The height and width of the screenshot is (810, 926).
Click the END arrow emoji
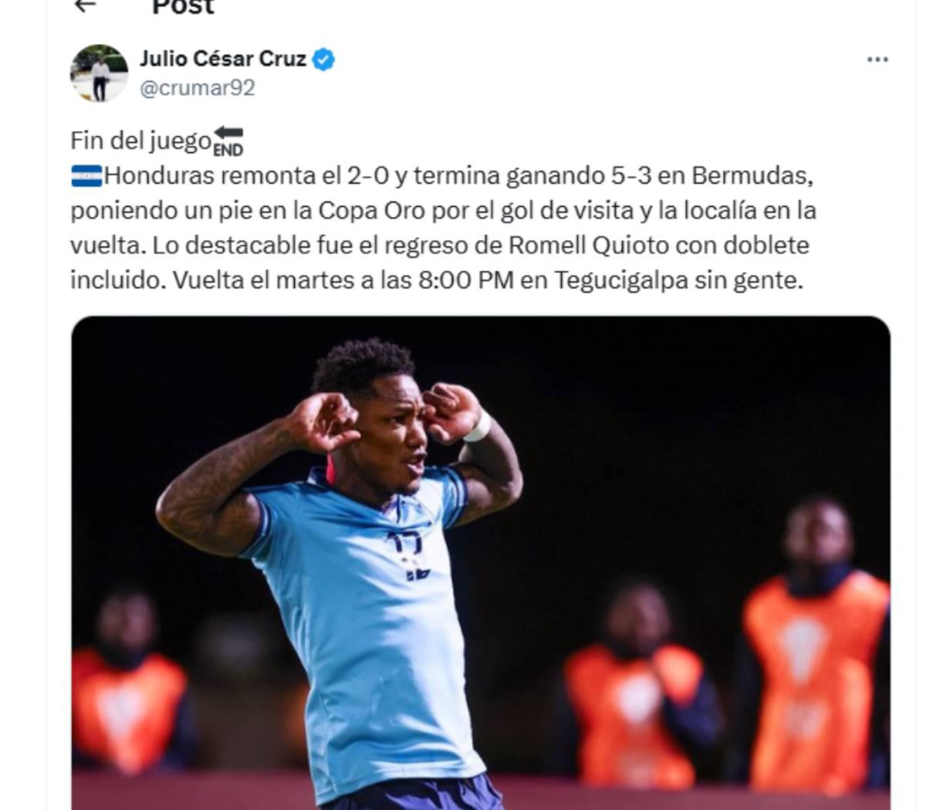228,141
